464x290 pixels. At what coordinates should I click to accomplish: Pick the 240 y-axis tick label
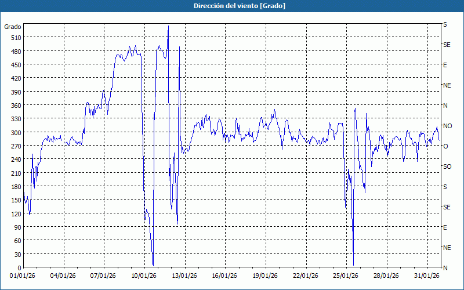click(16, 160)
